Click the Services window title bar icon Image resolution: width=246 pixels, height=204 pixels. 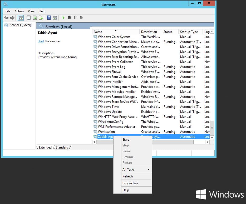[x=6, y=4]
